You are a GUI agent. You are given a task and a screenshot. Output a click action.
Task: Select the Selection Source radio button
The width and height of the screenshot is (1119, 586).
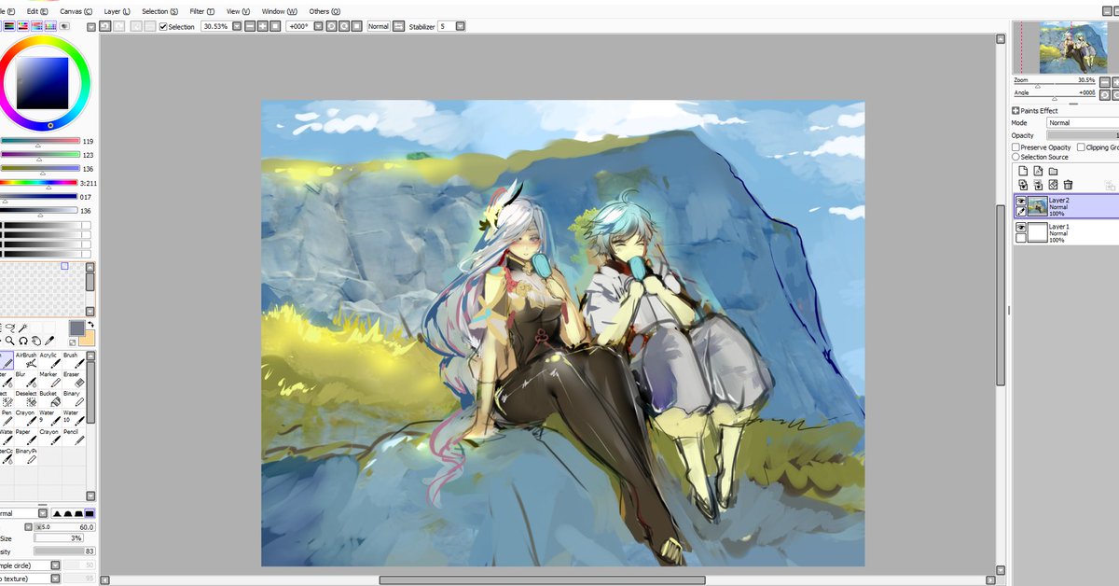1015,157
